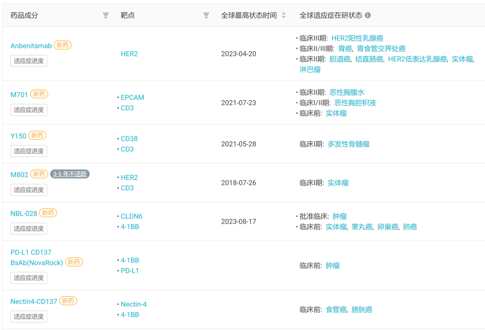Click the 药品成分 column header
This screenshot has height=330, width=485.
click(x=24, y=16)
